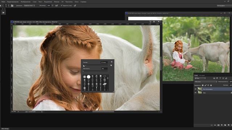Toggle the airbrush icon in options bar

point(57,6)
